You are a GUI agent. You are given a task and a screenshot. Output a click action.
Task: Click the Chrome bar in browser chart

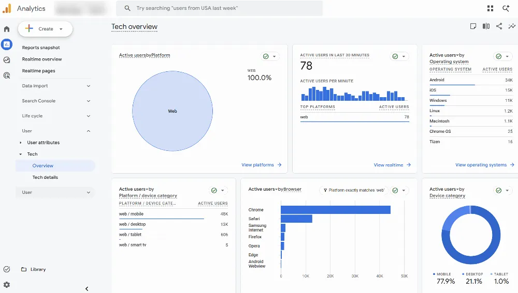(x=336, y=210)
